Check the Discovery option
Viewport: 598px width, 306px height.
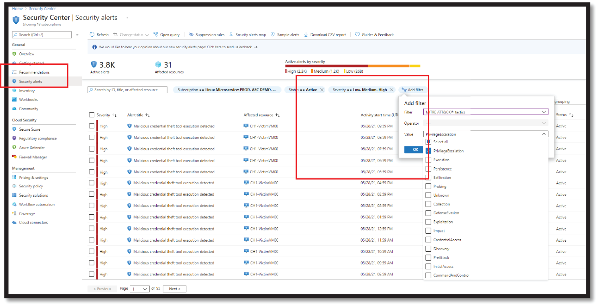429,248
